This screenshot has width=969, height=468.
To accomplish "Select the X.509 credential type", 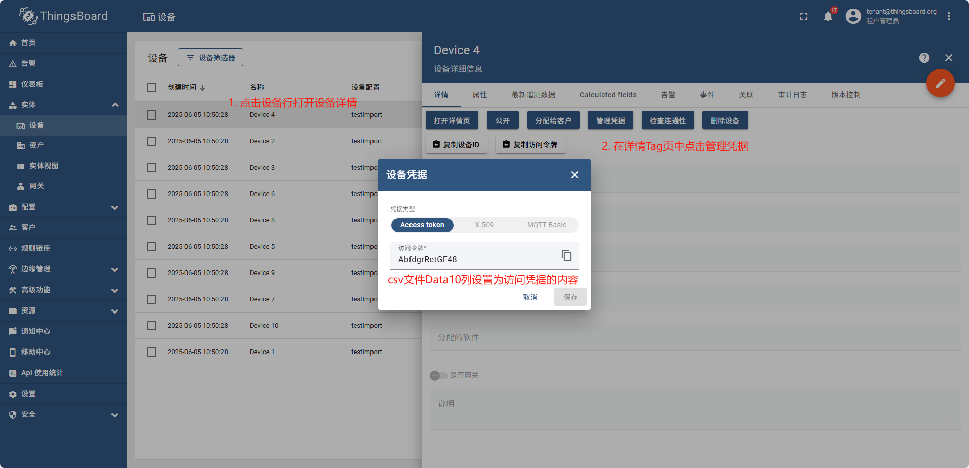I will (x=484, y=225).
